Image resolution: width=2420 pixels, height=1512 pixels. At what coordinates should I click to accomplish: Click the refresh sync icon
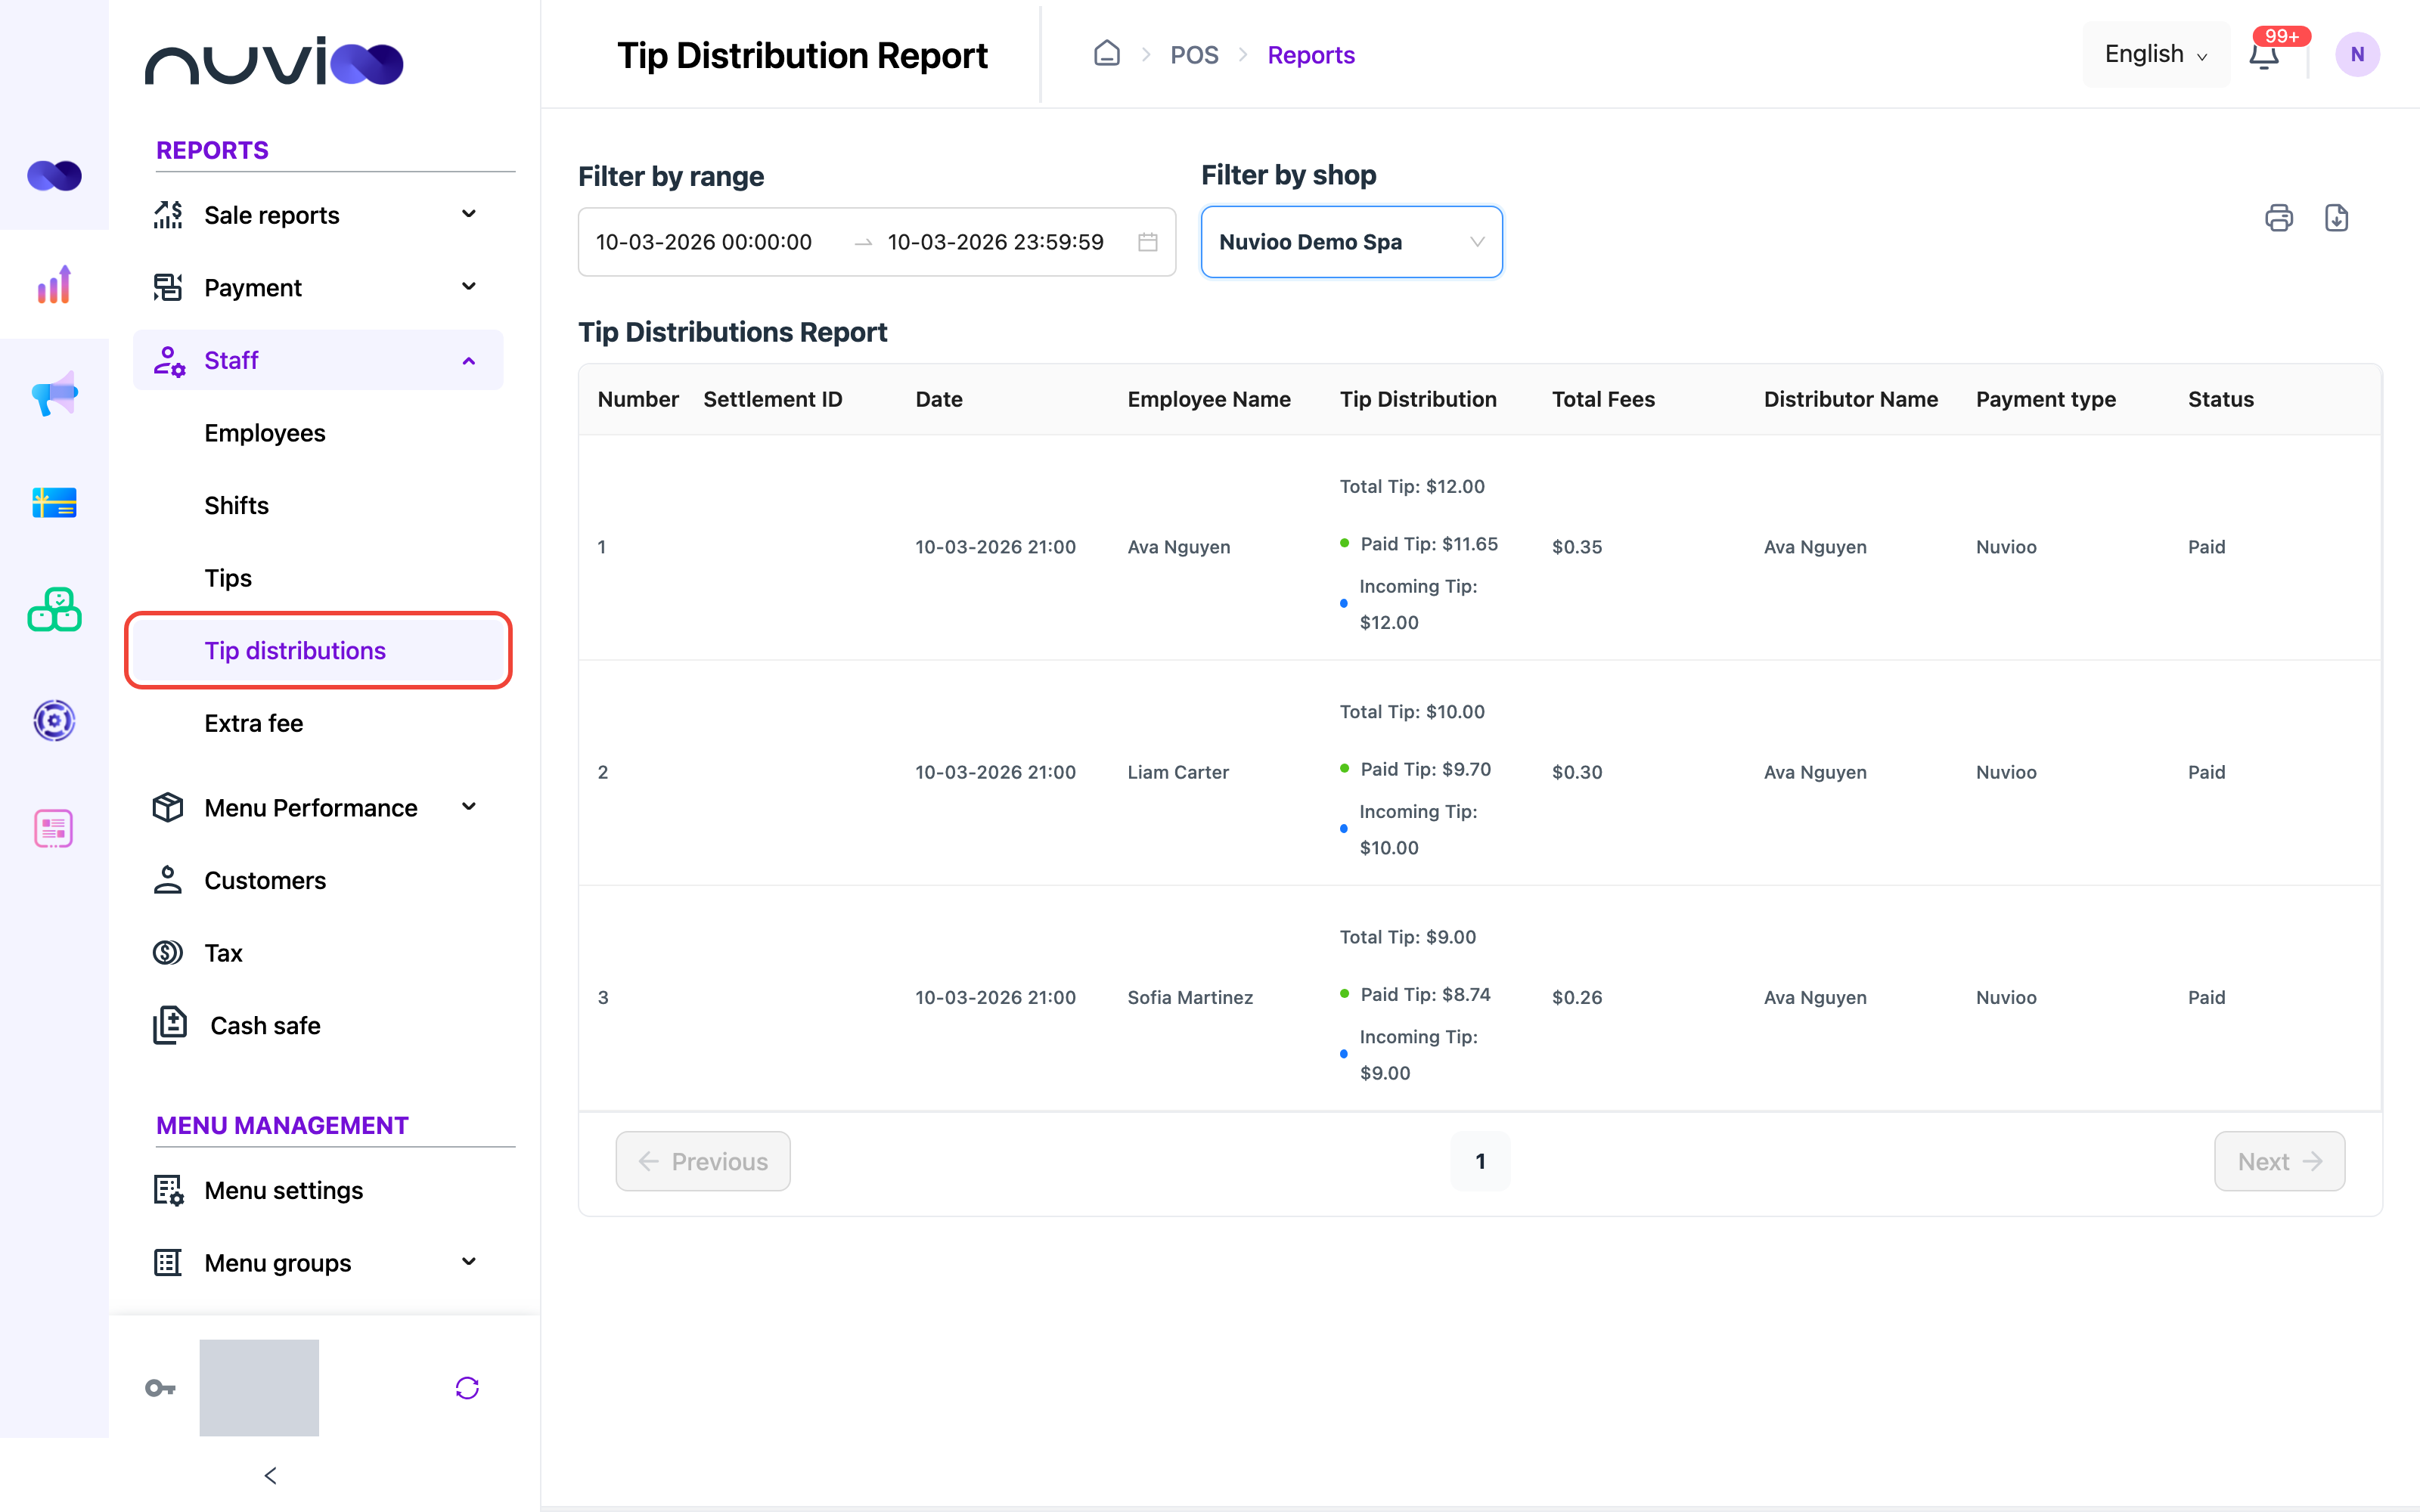(x=467, y=1388)
